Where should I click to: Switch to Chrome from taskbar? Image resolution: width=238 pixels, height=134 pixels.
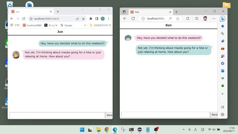coord(107,130)
